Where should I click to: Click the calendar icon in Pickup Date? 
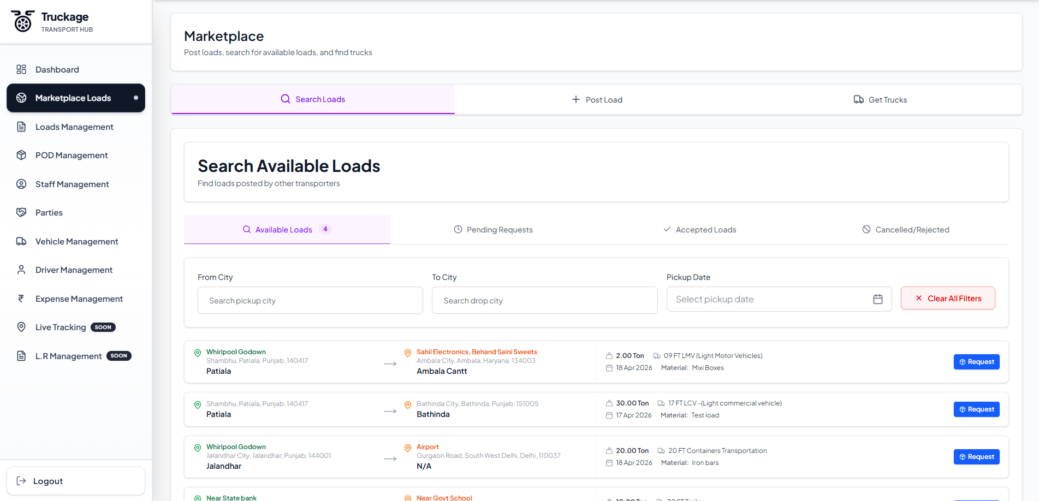(x=878, y=299)
